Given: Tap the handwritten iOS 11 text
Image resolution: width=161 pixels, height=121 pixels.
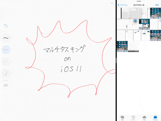Looking at the screenshot, I should point(71,69).
